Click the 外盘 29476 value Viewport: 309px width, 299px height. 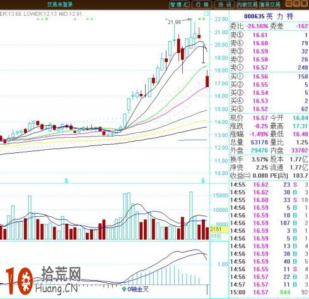(x=259, y=150)
